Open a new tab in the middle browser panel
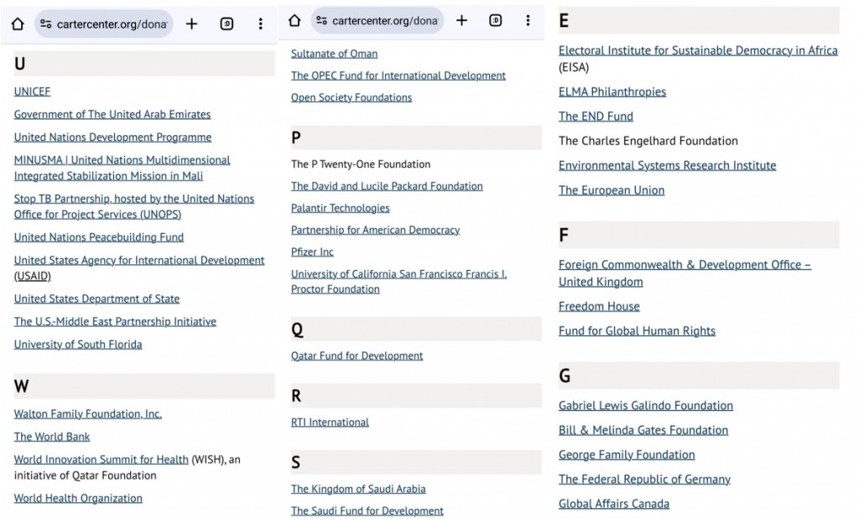The image size is (859, 519). (462, 21)
